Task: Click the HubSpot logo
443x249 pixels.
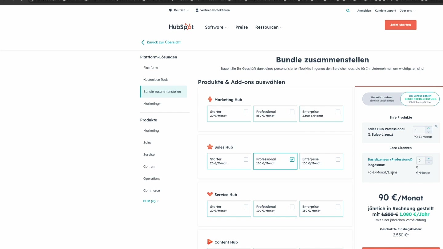Action: (181, 27)
